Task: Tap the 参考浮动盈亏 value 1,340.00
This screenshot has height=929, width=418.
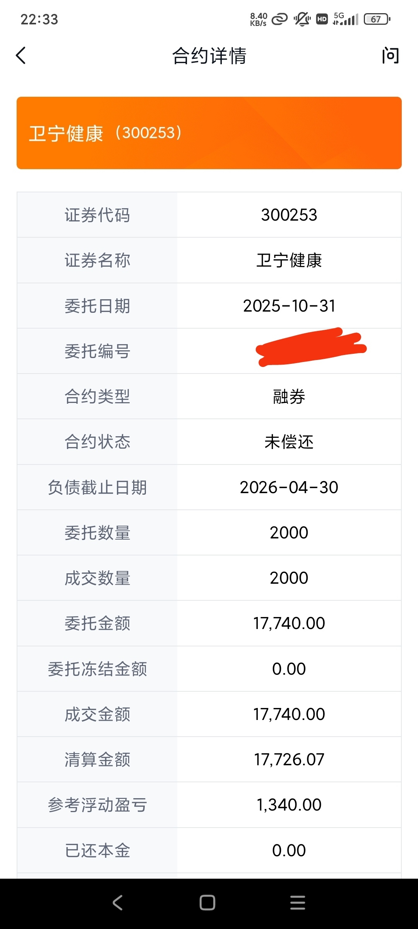Action: pos(289,805)
